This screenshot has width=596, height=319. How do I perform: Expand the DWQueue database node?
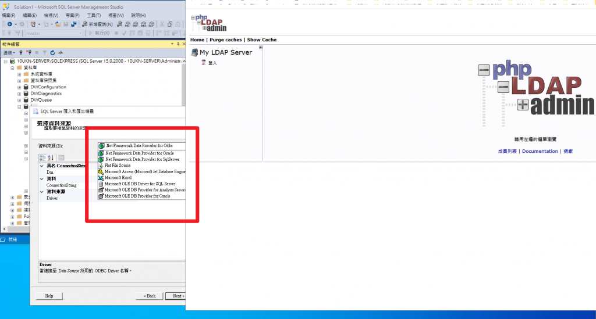click(19, 100)
